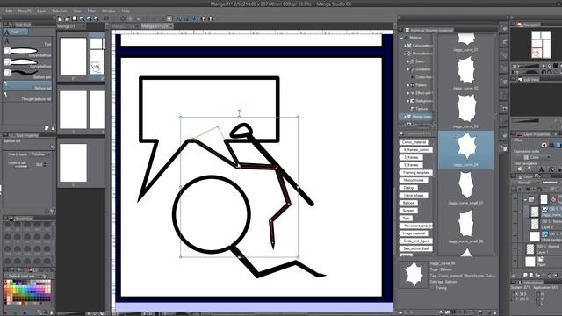Toggle visibility of Layer 1
This screenshot has width=562, height=316.
click(515, 248)
